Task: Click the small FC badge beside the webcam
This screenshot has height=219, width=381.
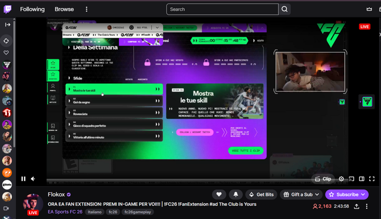Action: [x=342, y=102]
